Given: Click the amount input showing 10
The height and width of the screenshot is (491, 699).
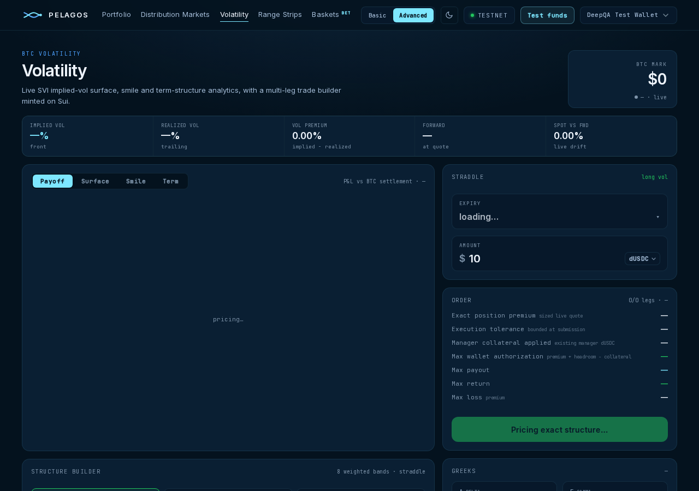Looking at the screenshot, I should (543, 259).
